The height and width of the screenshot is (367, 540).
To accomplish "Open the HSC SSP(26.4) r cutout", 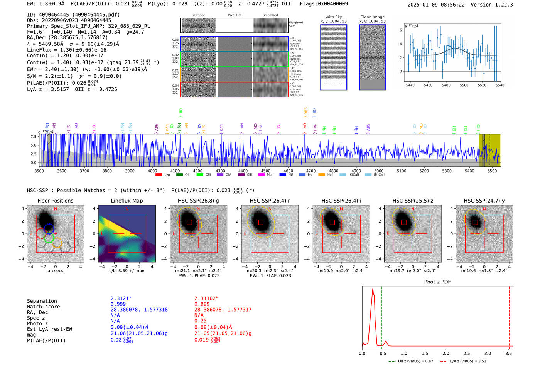I will [270, 233].
